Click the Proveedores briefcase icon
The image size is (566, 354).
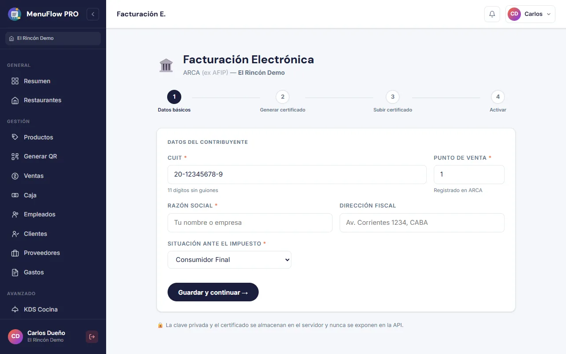coord(15,253)
